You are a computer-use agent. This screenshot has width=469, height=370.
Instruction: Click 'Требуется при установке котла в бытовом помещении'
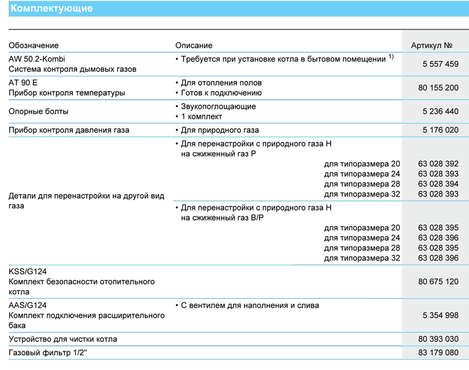283,59
